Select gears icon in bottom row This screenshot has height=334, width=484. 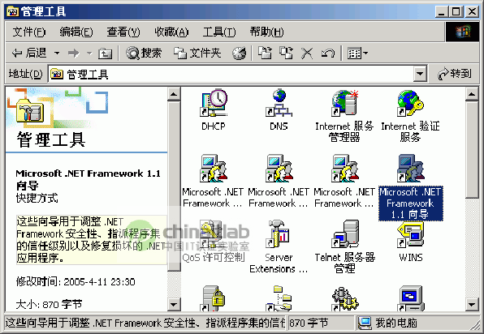click(x=345, y=298)
